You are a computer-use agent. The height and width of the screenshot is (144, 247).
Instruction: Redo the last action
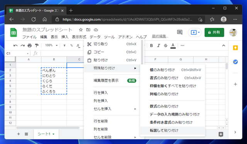pyautogui.click(x=22, y=46)
